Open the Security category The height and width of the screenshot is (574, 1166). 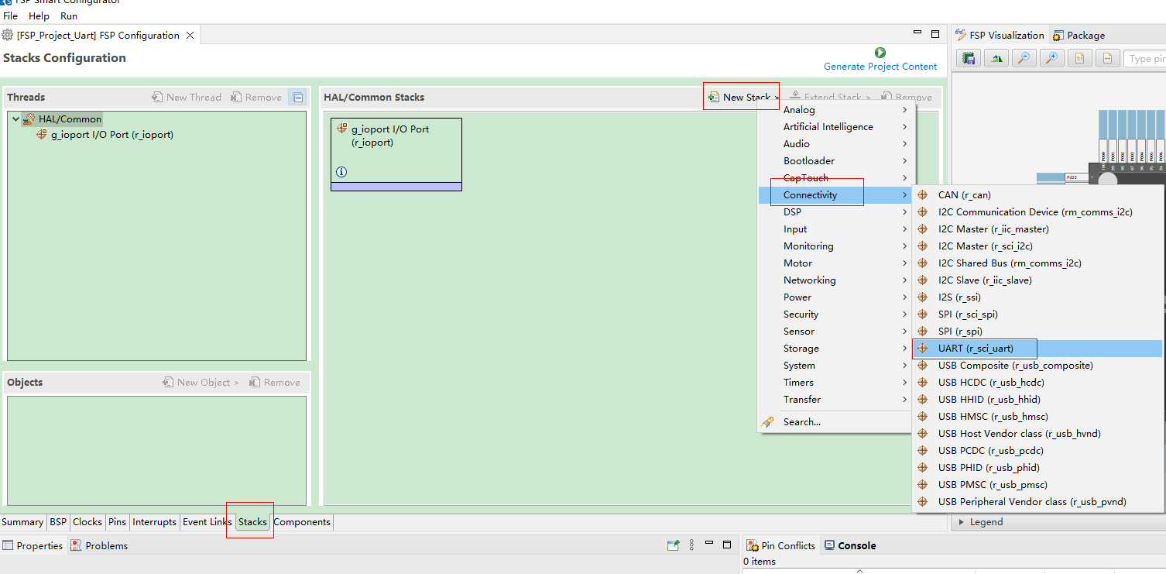(x=836, y=314)
